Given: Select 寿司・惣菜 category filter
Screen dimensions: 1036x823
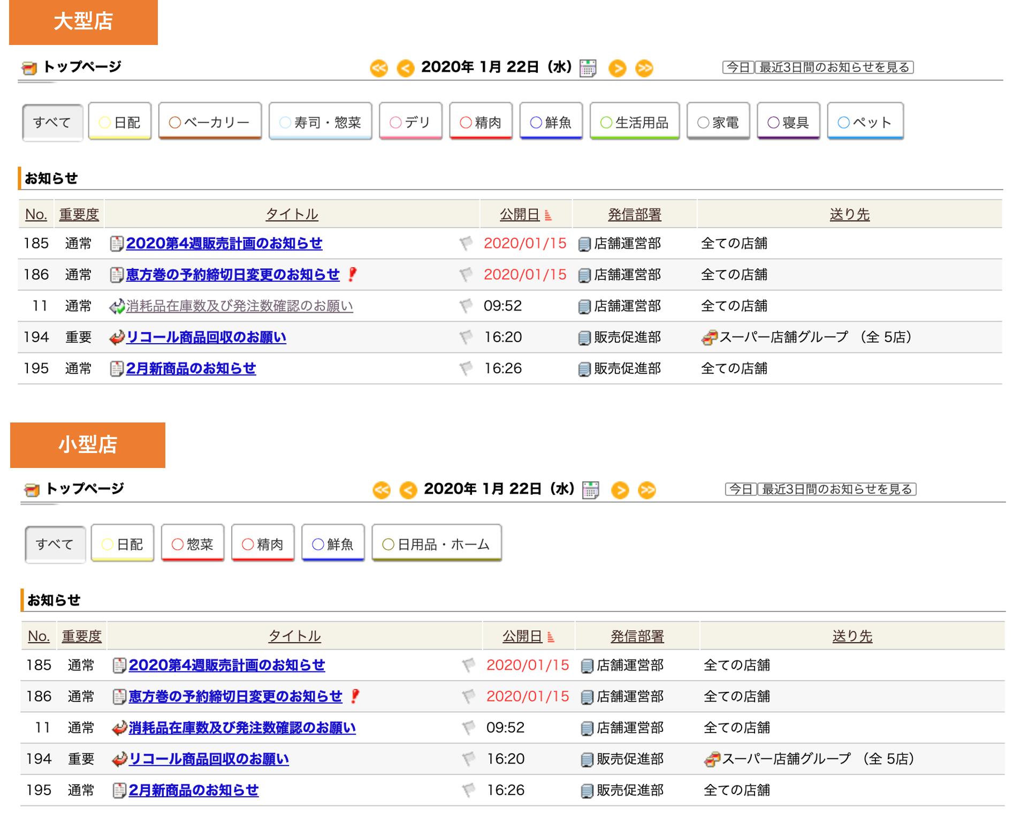Looking at the screenshot, I should pos(320,122).
